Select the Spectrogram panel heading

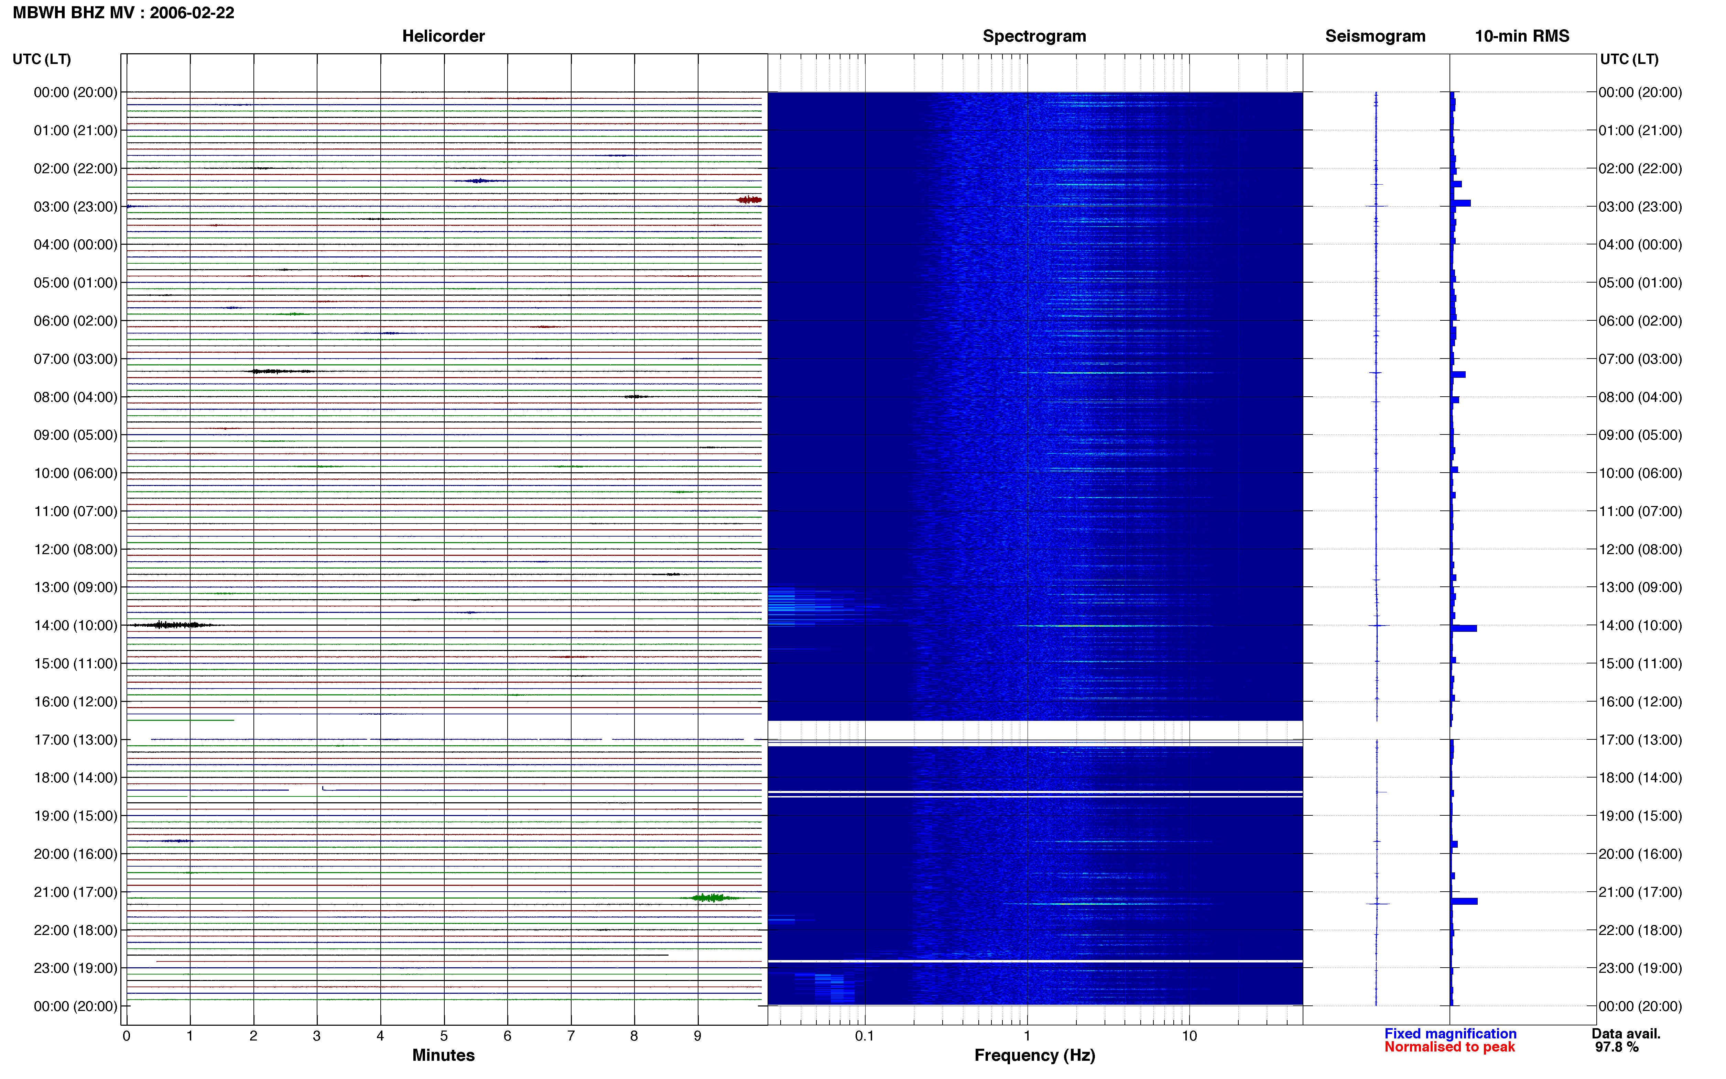pyautogui.click(x=1034, y=36)
